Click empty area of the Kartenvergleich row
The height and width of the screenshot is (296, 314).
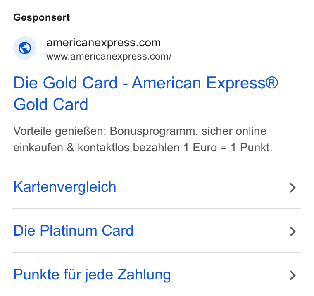[202, 187]
